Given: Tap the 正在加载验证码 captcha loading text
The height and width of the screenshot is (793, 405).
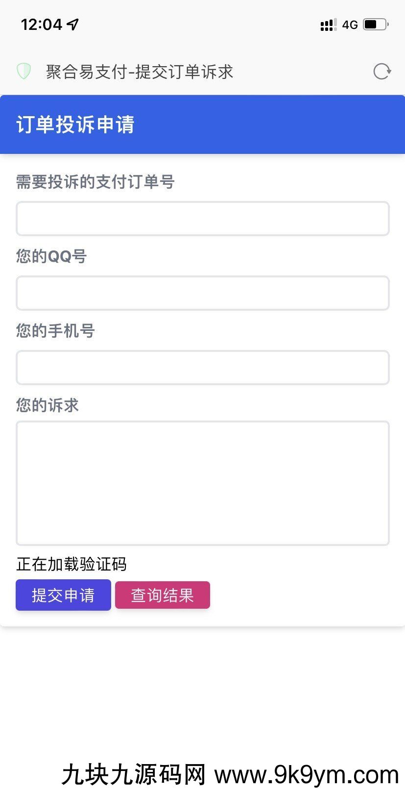Looking at the screenshot, I should tap(71, 564).
